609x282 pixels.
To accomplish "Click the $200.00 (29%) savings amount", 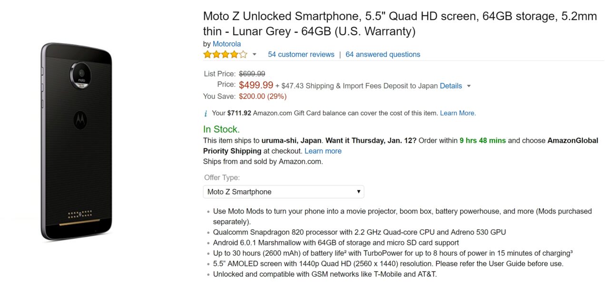I will (x=263, y=96).
